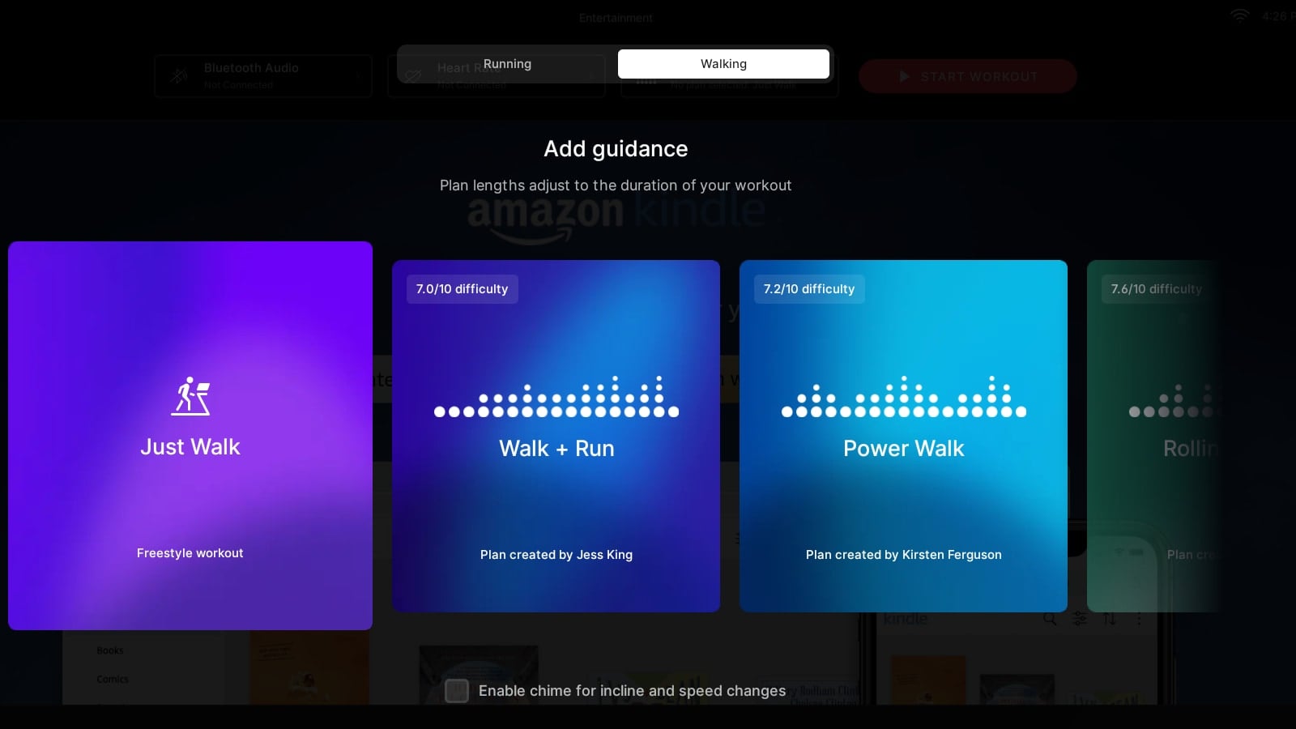Select the Walking tab
This screenshot has height=729, width=1296.
pyautogui.click(x=723, y=64)
